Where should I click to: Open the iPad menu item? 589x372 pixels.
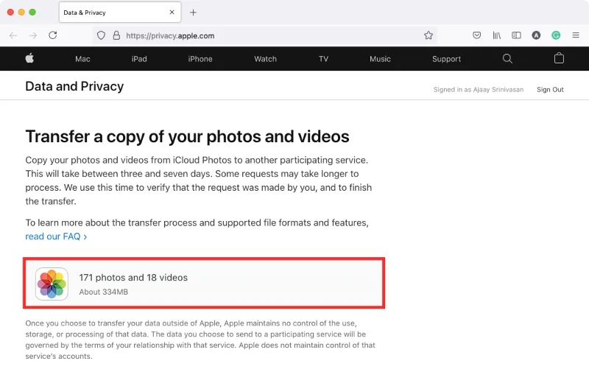click(139, 59)
